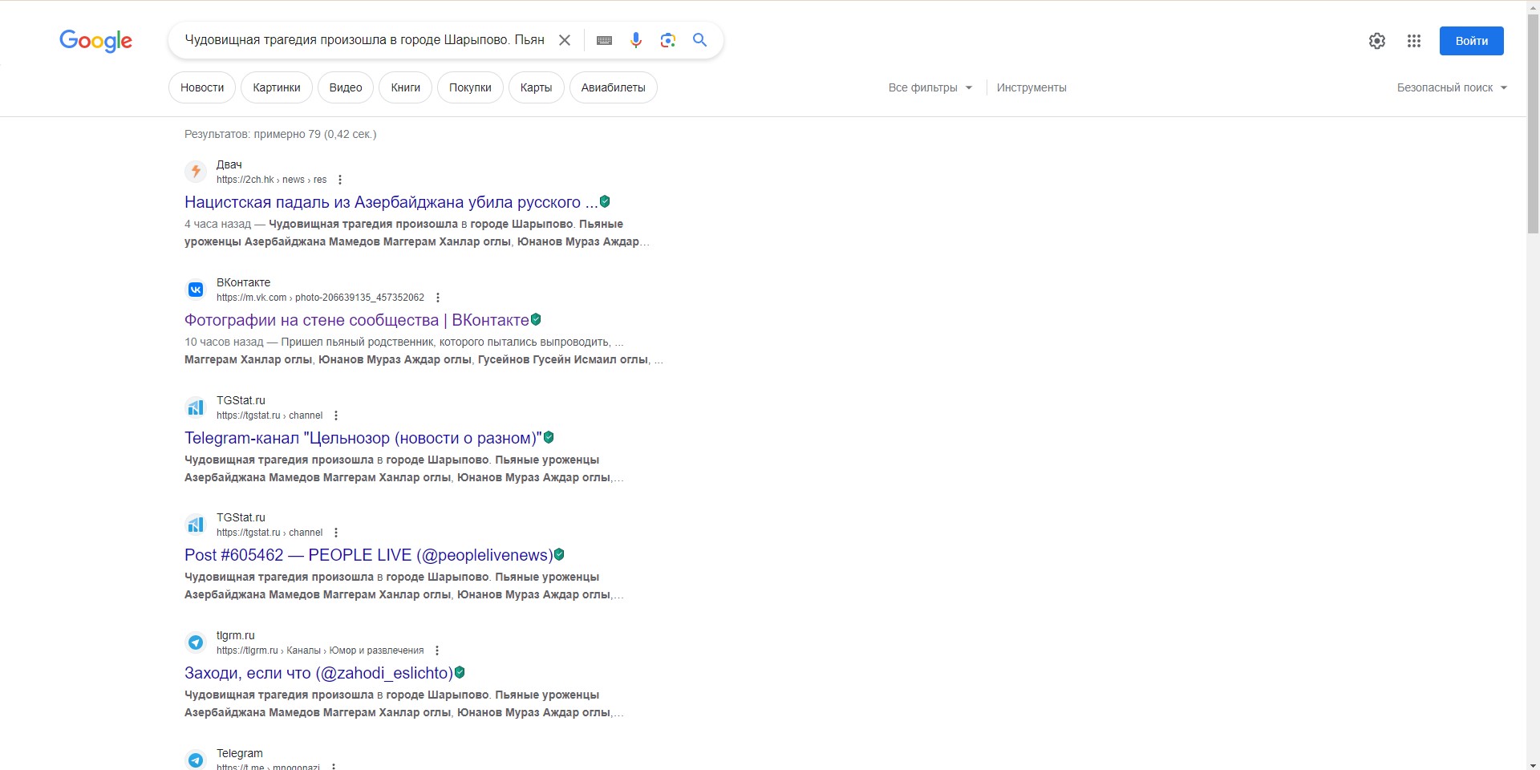Open the Нацистская падаль Двач result link
The height and width of the screenshot is (770, 1540).
[391, 202]
